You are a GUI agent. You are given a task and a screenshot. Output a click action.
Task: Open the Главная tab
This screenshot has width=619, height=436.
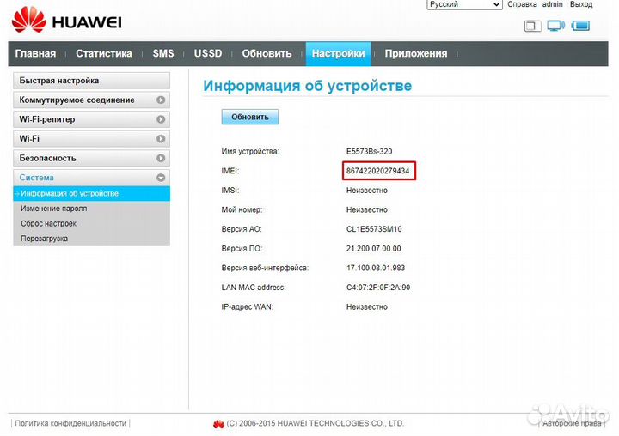pos(35,53)
